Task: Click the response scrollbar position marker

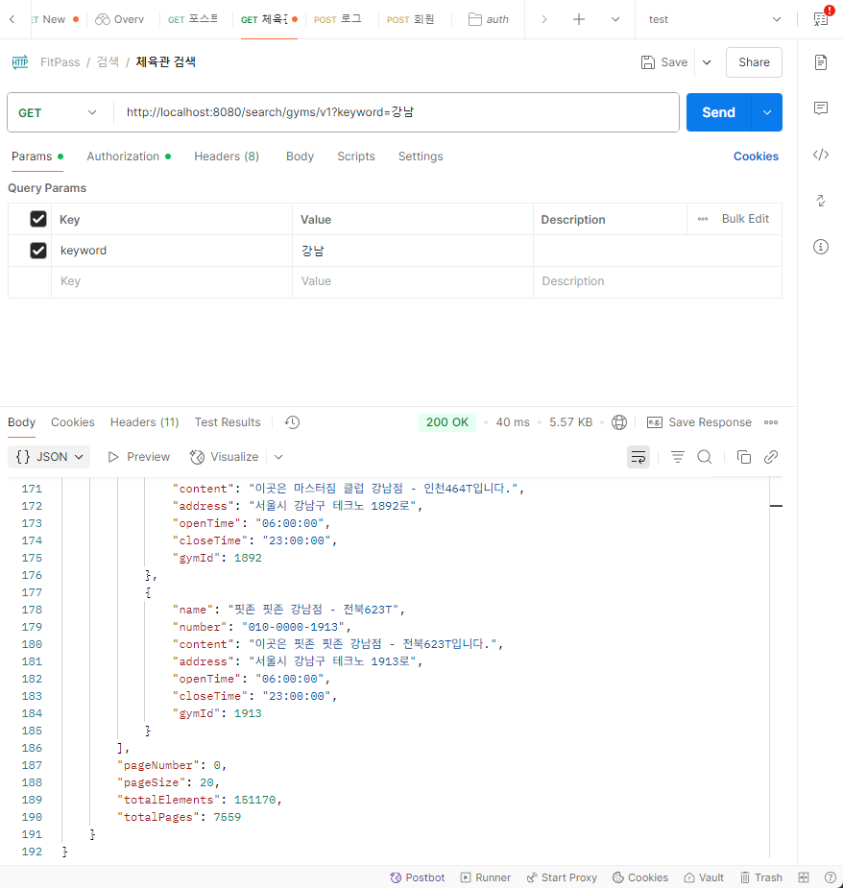Action: pos(776,506)
